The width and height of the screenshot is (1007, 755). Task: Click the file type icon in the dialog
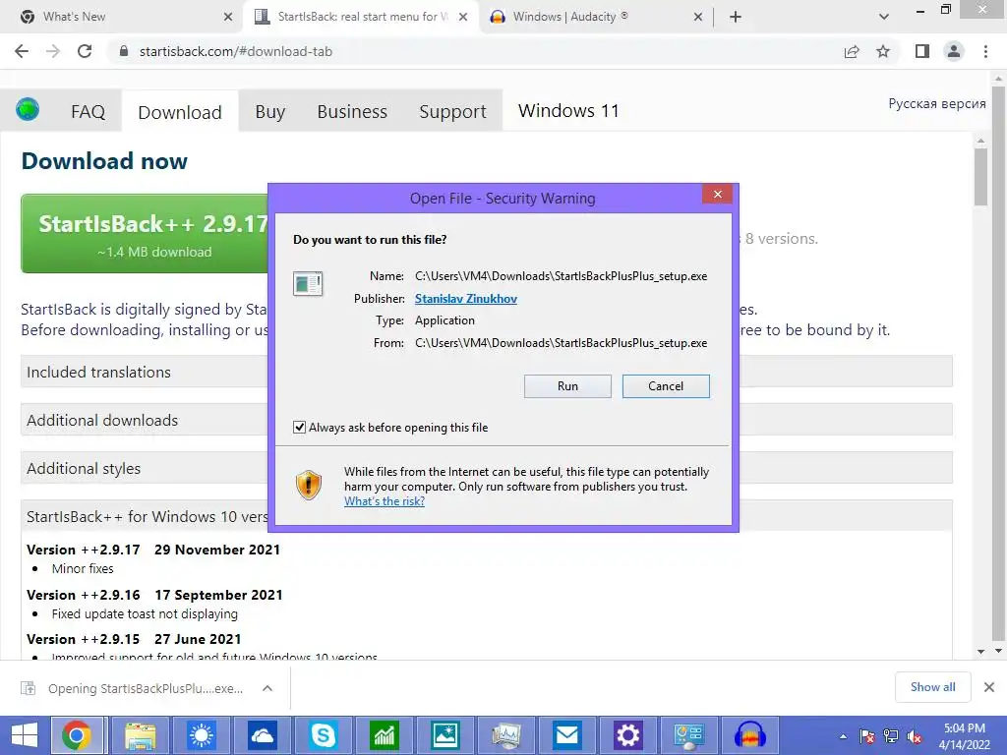308,283
